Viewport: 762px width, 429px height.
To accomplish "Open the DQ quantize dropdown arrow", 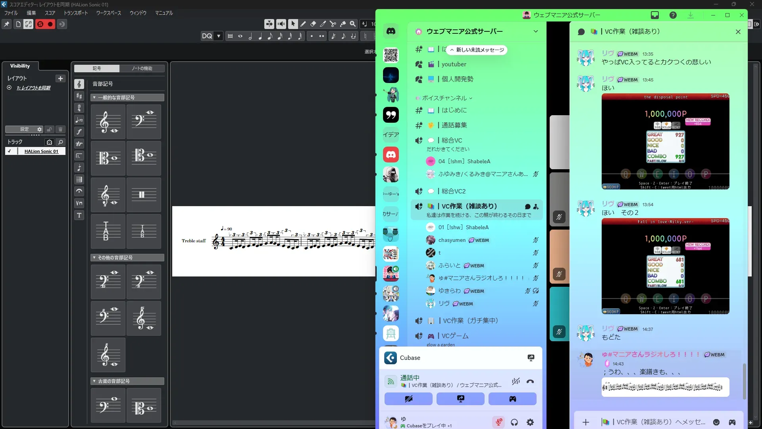I will [219, 36].
